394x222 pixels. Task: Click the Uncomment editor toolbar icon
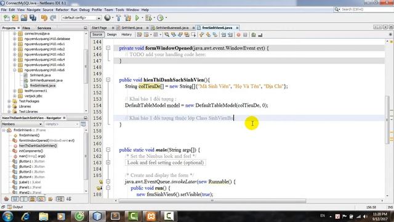click(x=260, y=35)
